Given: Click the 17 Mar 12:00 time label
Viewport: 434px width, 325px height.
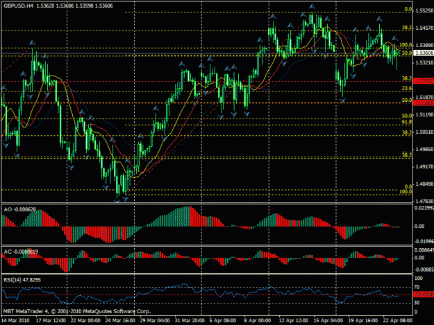Looking at the screenshot, I should (51, 321).
